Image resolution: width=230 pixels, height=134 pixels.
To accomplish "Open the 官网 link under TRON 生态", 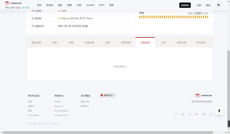I will [30, 101].
